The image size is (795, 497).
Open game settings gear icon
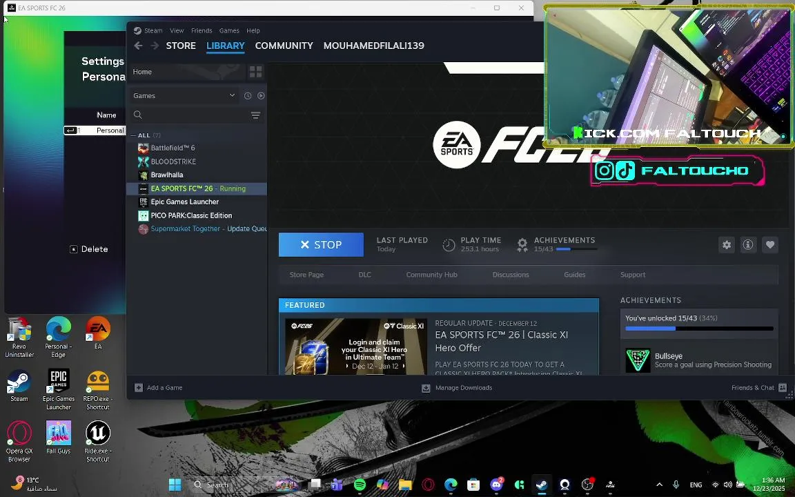point(727,245)
